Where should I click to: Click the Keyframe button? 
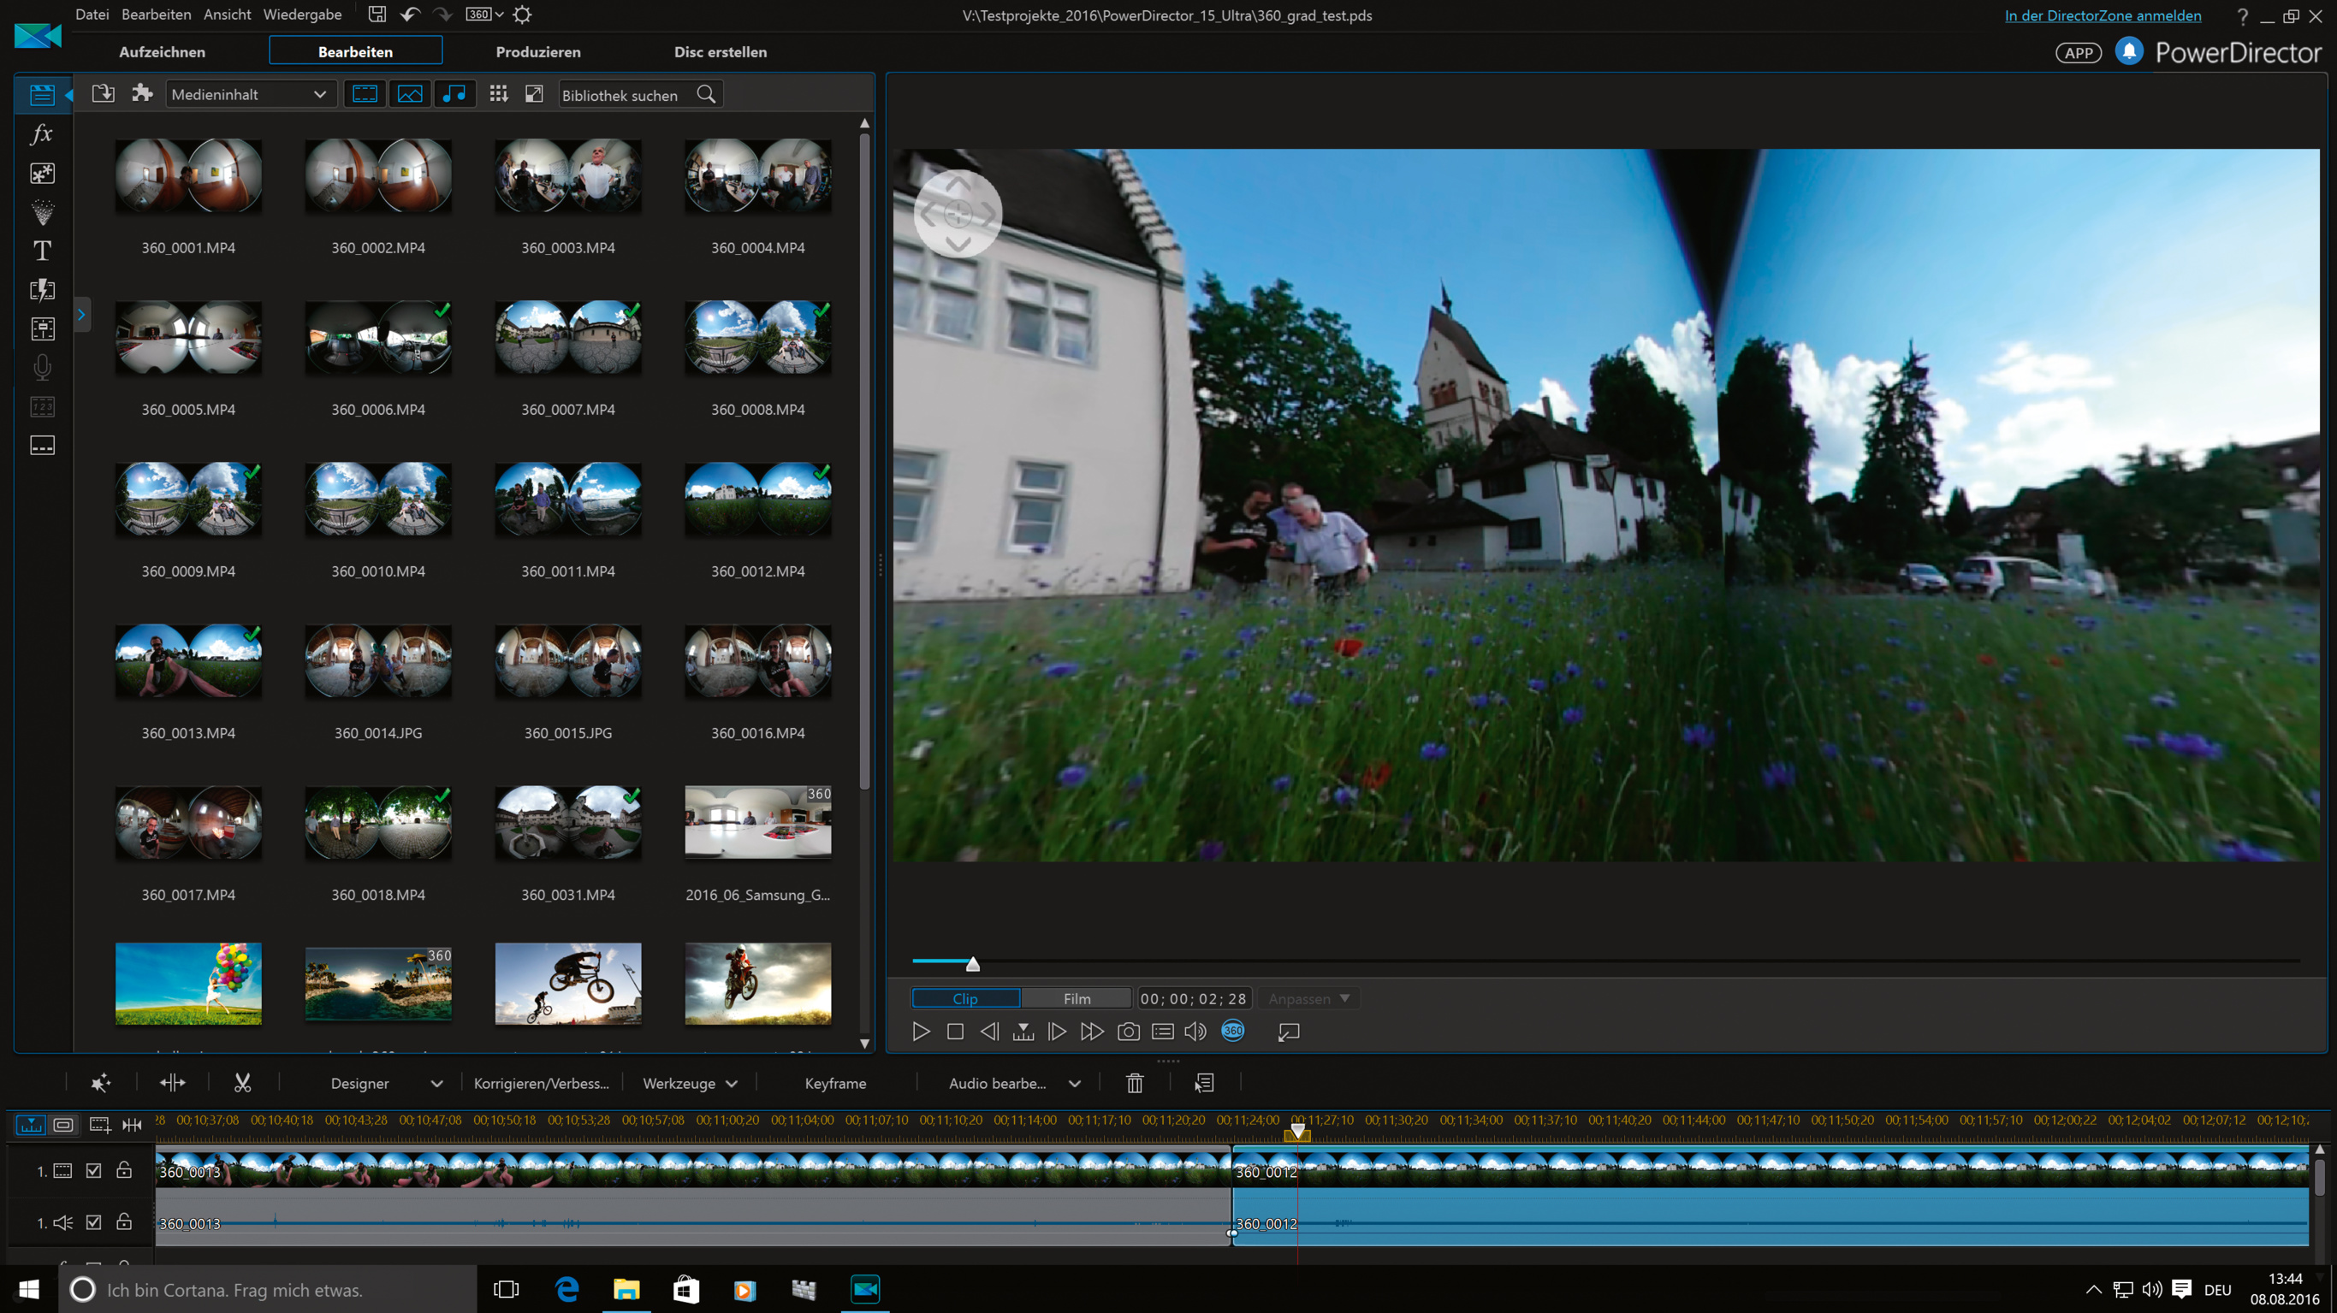(x=834, y=1084)
